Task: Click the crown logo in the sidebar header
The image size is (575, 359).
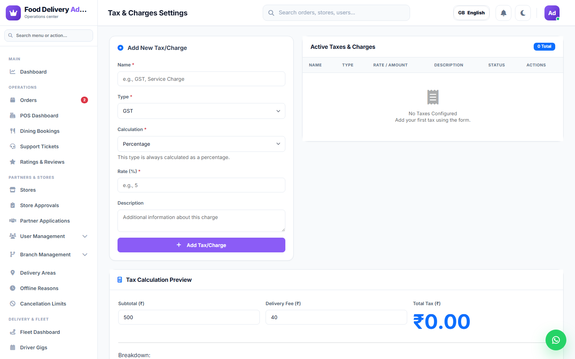Action: point(13,13)
